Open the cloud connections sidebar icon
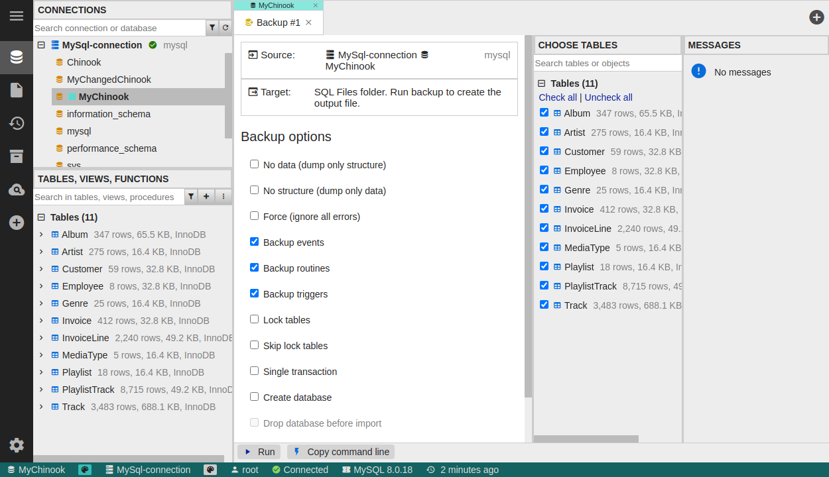The image size is (829, 477). [16, 190]
